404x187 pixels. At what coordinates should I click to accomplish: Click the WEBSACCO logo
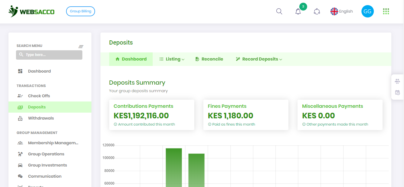(x=31, y=11)
